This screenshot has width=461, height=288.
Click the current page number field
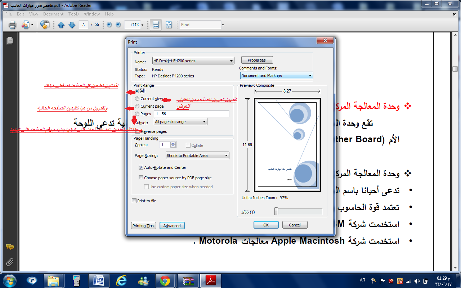click(x=84, y=25)
